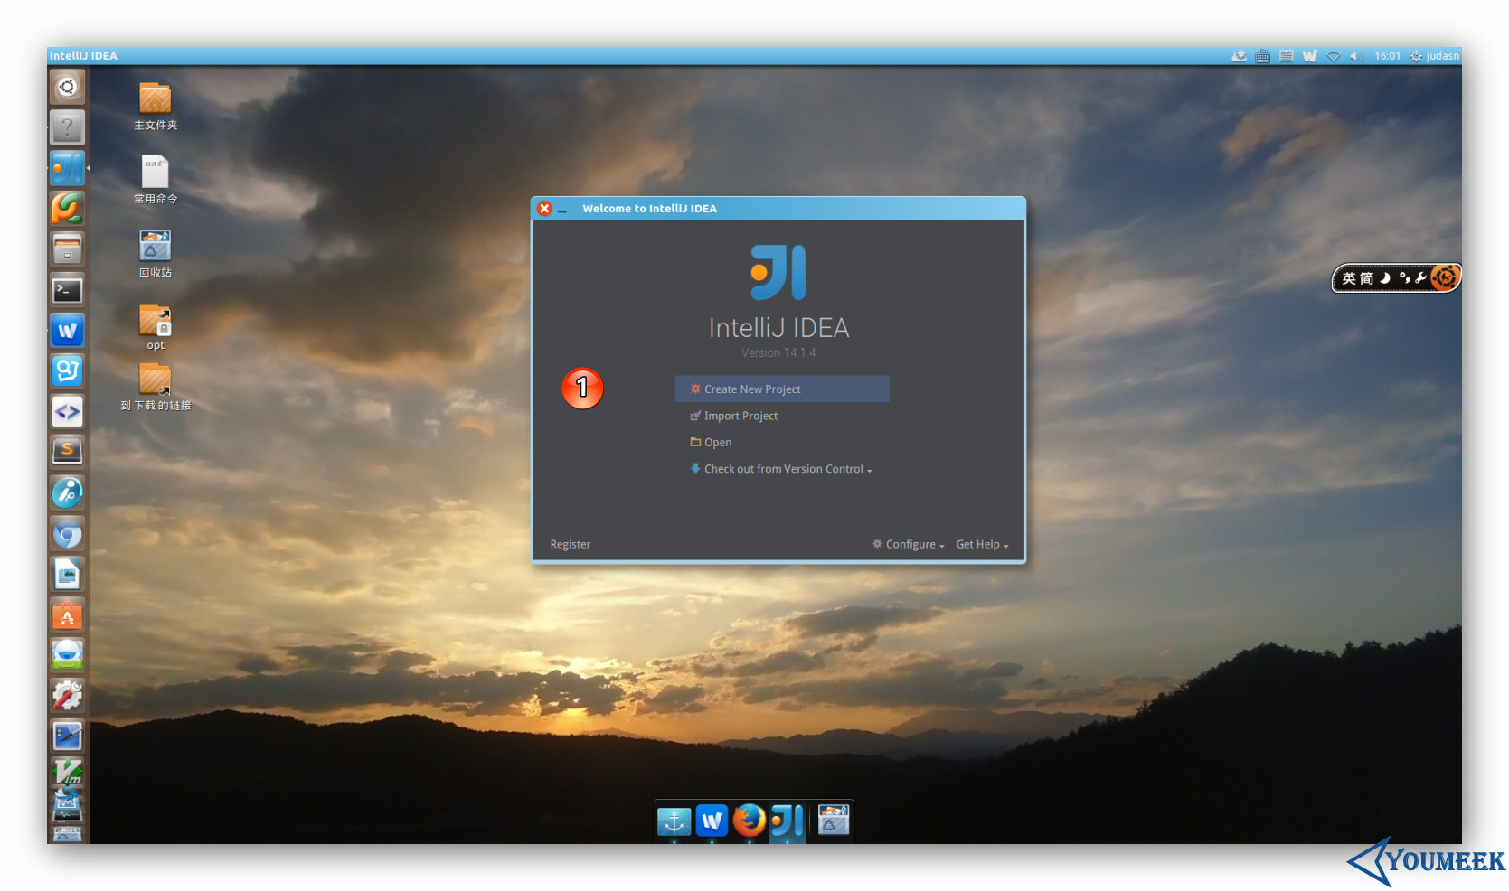
Task: Launch PyCharm from the launcher
Action: 67,209
